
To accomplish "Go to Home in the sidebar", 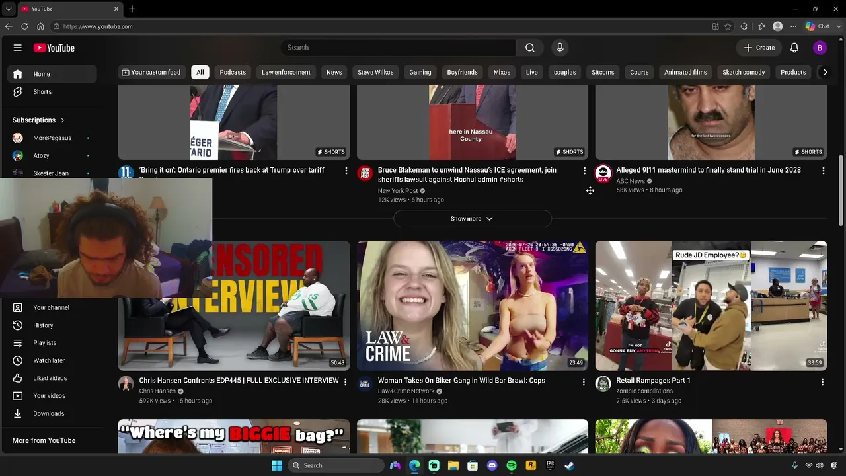I will coord(53,74).
